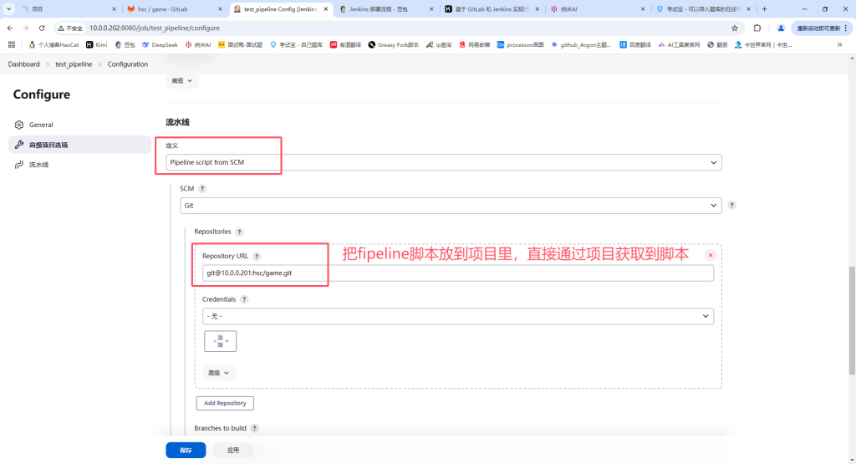856x464 pixels.
Task: Expand the 高级 section under Credentials
Action: (218, 374)
